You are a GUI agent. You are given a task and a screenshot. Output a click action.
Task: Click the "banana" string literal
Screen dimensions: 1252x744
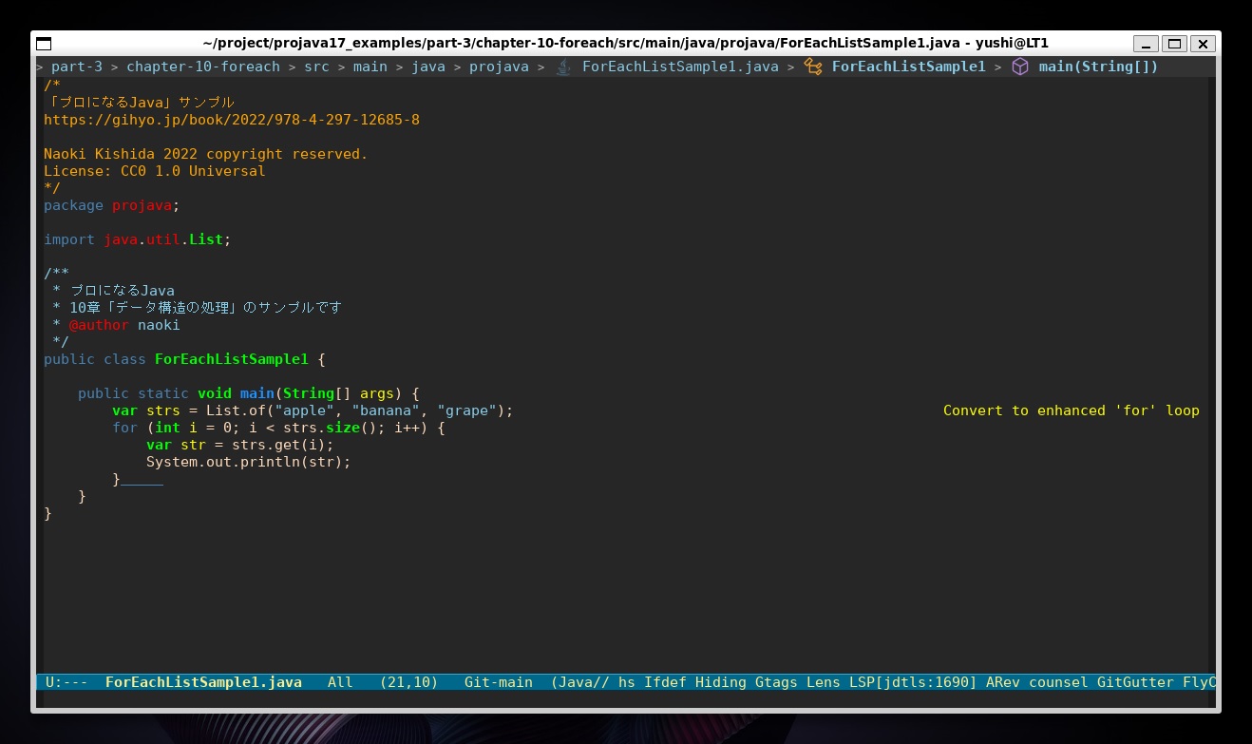coord(386,410)
